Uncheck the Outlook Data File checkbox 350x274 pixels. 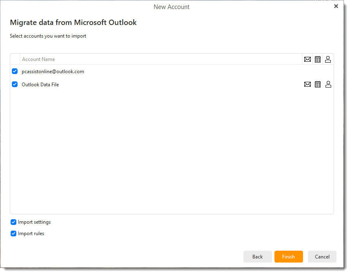point(15,85)
